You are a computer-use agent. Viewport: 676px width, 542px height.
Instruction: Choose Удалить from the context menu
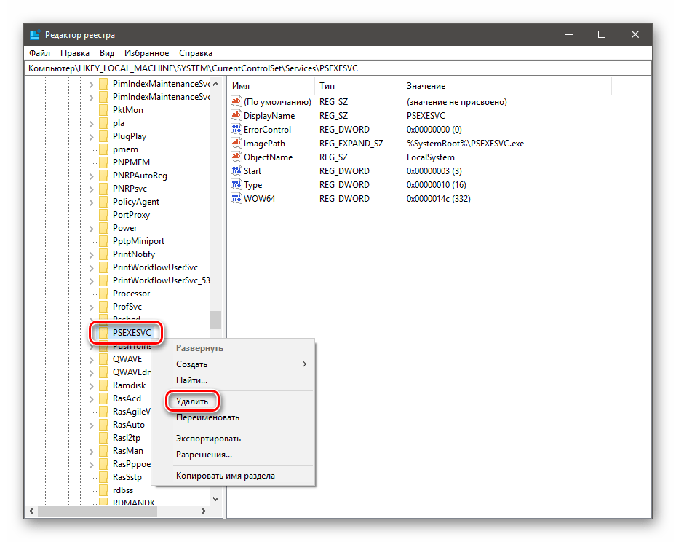[192, 401]
